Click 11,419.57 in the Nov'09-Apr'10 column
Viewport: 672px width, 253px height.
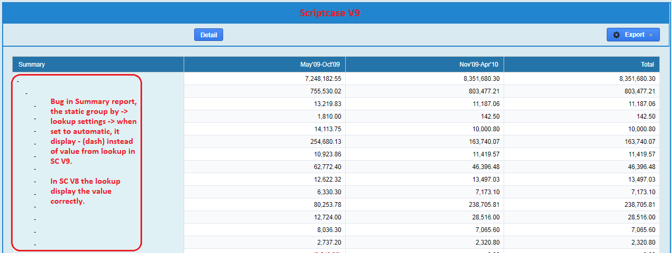pyautogui.click(x=486, y=154)
